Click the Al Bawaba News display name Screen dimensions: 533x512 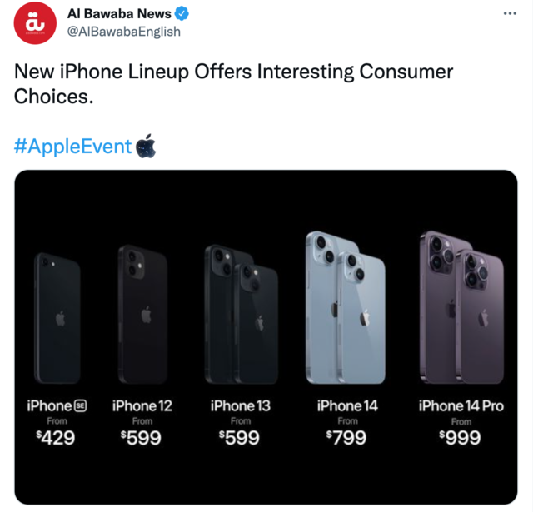(x=119, y=14)
